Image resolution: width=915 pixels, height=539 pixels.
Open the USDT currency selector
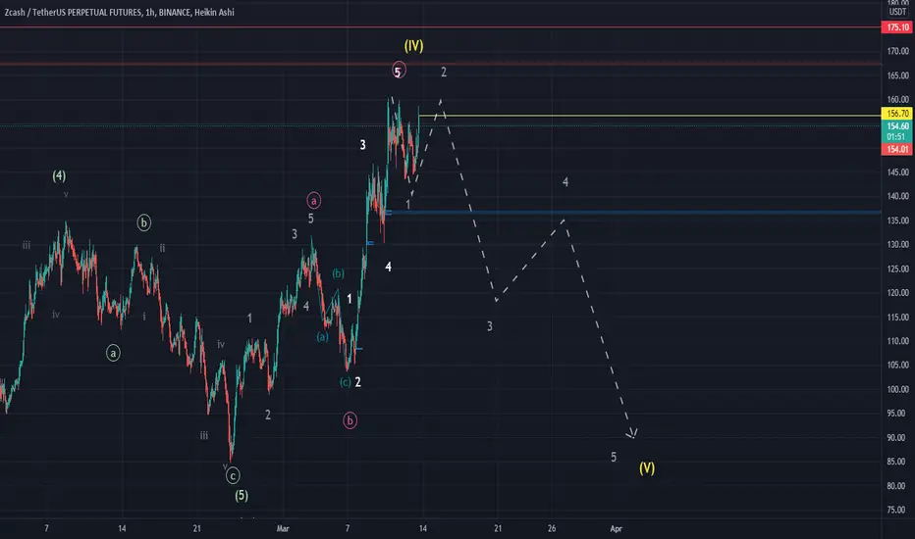[897, 12]
